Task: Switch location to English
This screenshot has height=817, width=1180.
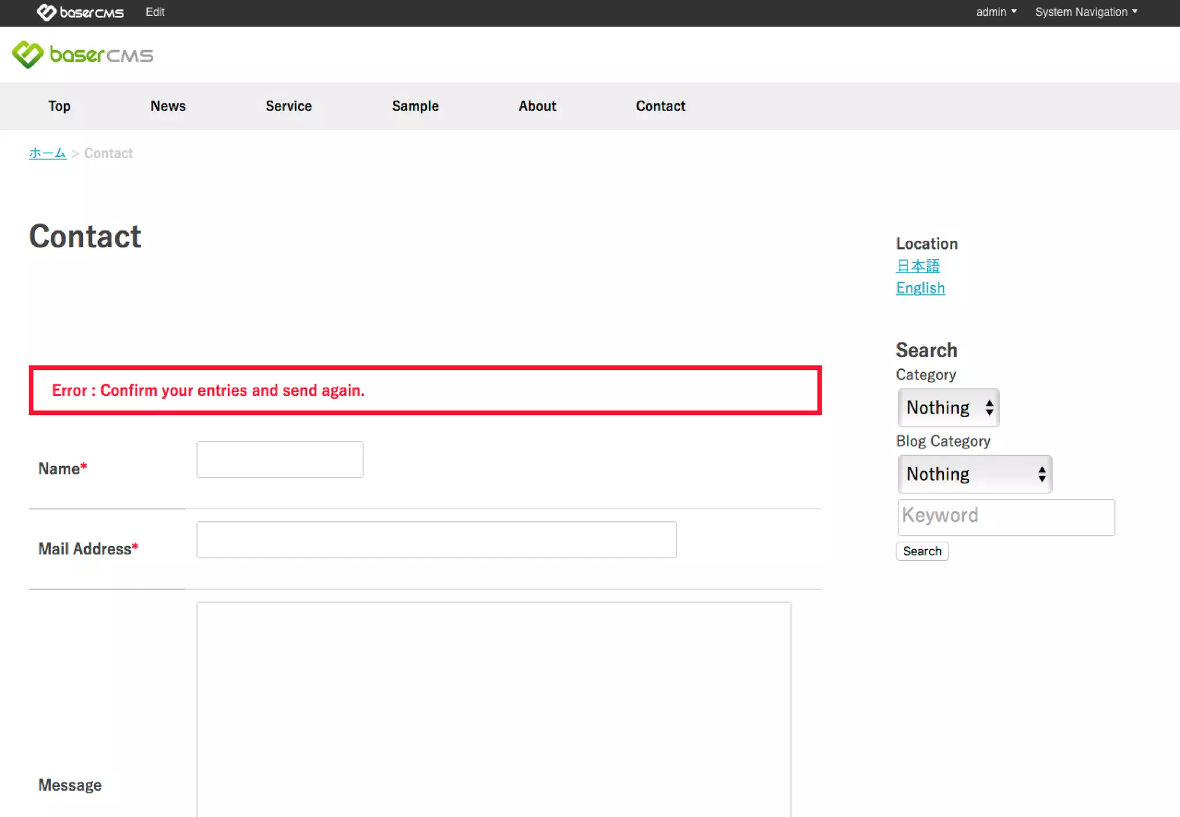Action: coord(920,288)
